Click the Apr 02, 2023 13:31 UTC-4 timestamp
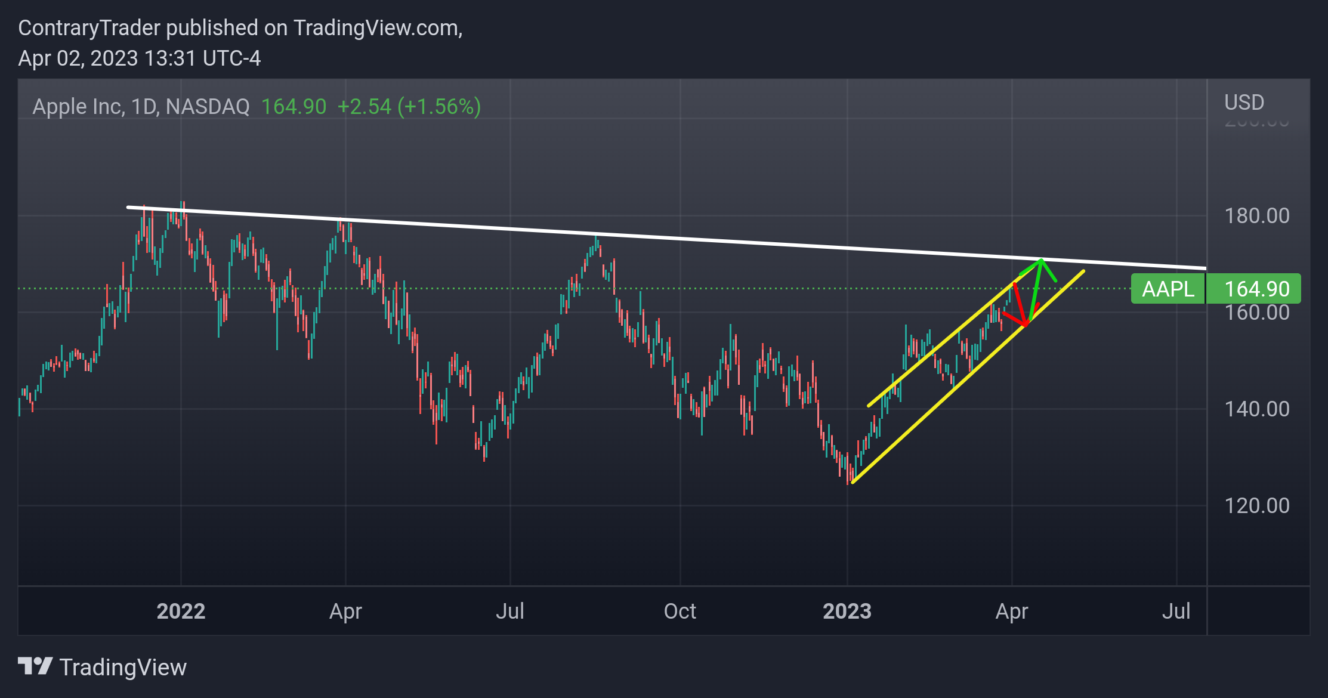Screen dimensions: 1328x698 tap(140, 58)
